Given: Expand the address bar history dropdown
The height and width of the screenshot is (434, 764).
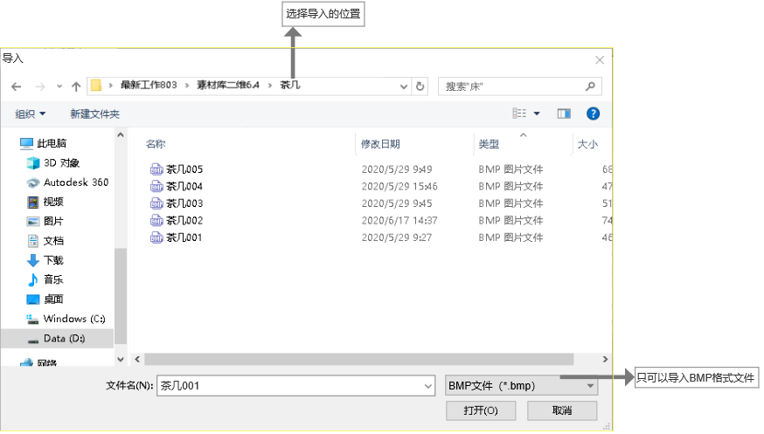Looking at the screenshot, I should tap(404, 86).
